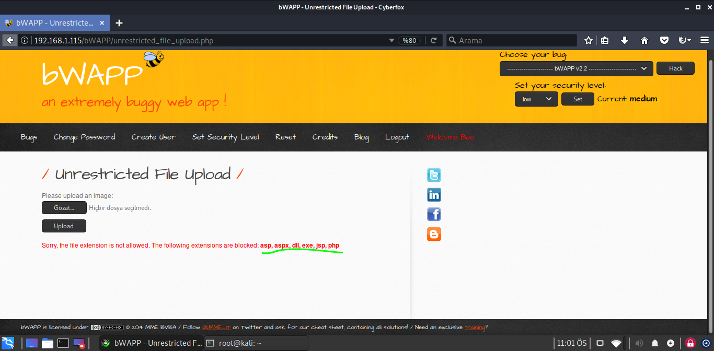
Task: Launch the file manager from the taskbar
Action: coord(48,343)
